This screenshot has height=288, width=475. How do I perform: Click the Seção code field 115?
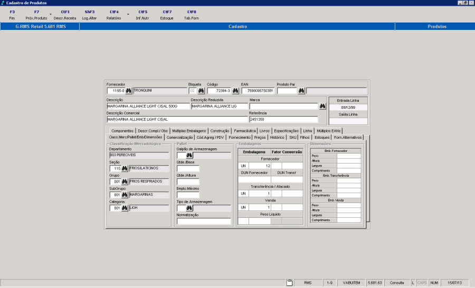click(x=115, y=168)
